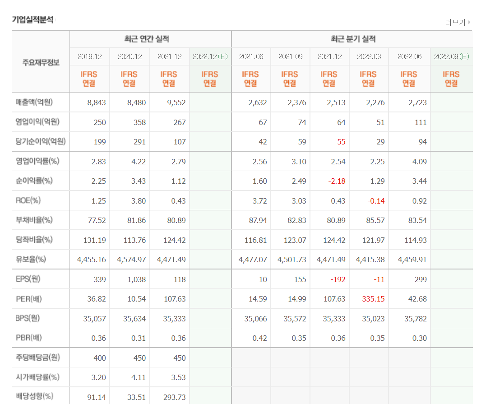Click the red -192 EPS value
Image resolution: width=481 pixels, height=404 pixels.
pyautogui.click(x=338, y=279)
